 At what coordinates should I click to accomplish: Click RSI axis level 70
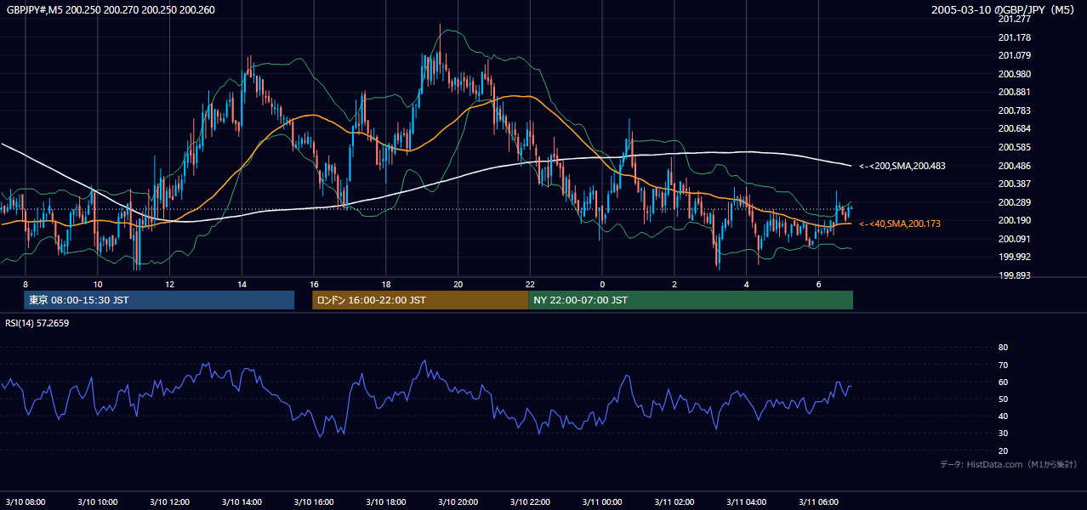pyautogui.click(x=1003, y=365)
